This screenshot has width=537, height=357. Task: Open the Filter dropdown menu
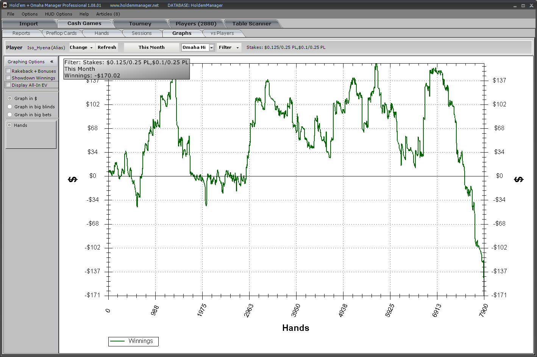pos(229,47)
